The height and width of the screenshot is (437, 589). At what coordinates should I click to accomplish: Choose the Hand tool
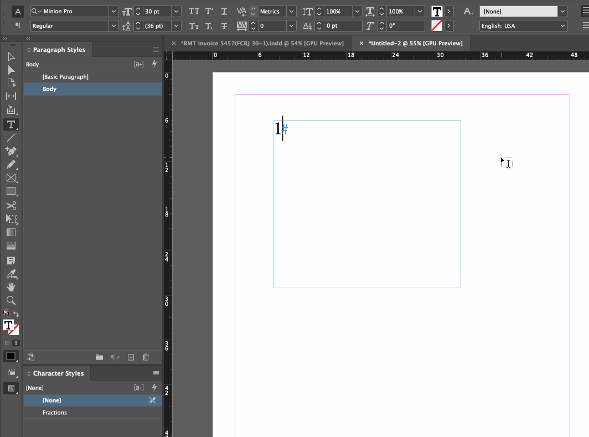[11, 287]
